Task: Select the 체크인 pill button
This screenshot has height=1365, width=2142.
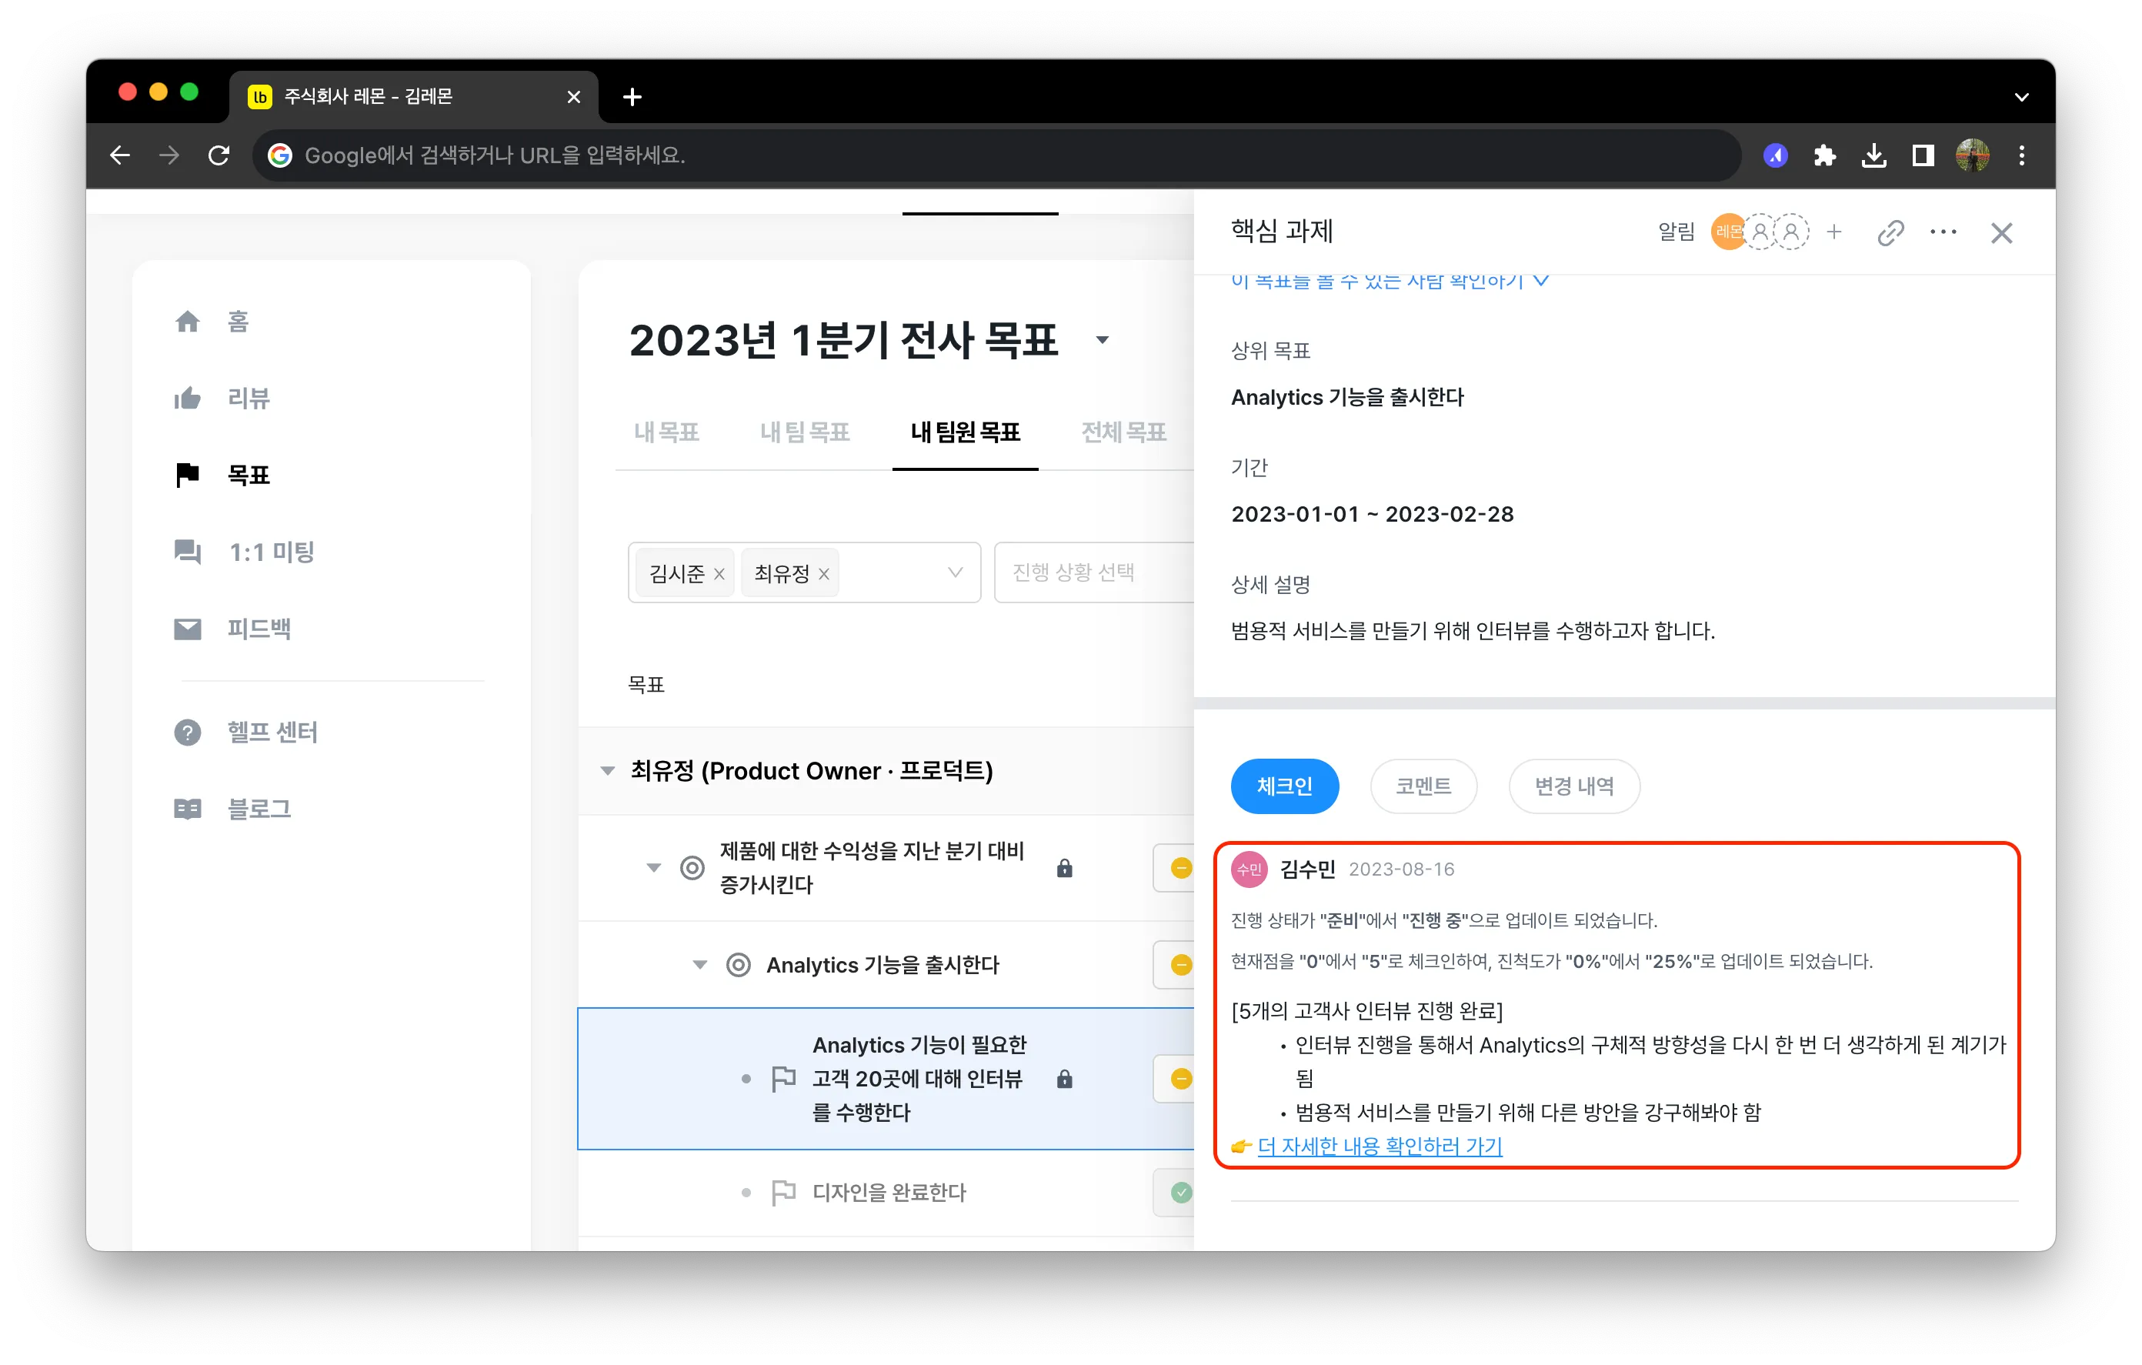Action: coord(1284,786)
